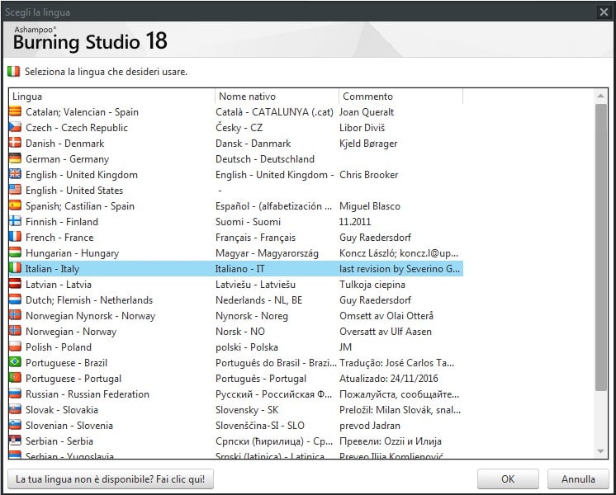Click the Danish flag icon

click(16, 143)
